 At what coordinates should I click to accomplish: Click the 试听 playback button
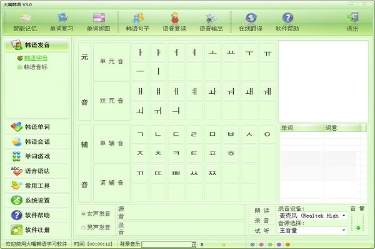pyautogui.click(x=262, y=231)
